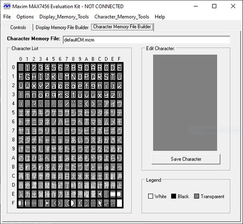Maximize the MAX7456 Evaluation Kit window
Image resolution: width=243 pixels, height=224 pixels.
[214, 6]
